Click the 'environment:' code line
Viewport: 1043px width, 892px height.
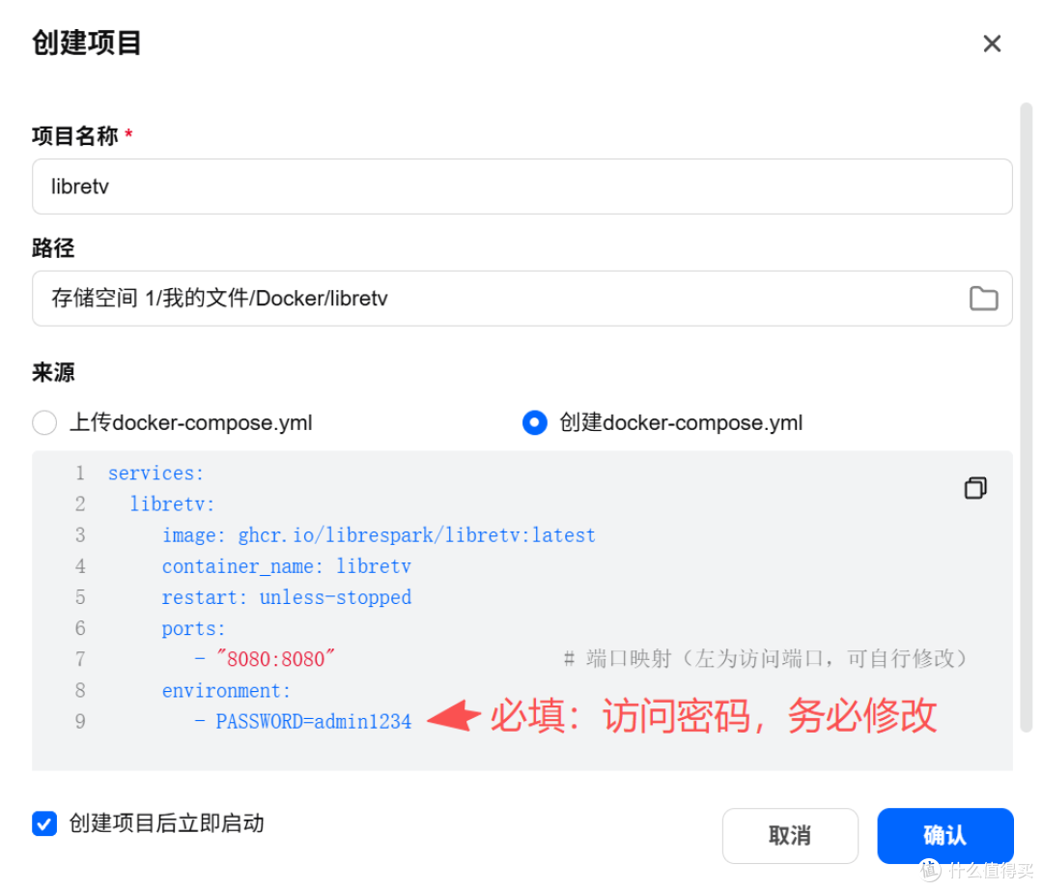226,690
